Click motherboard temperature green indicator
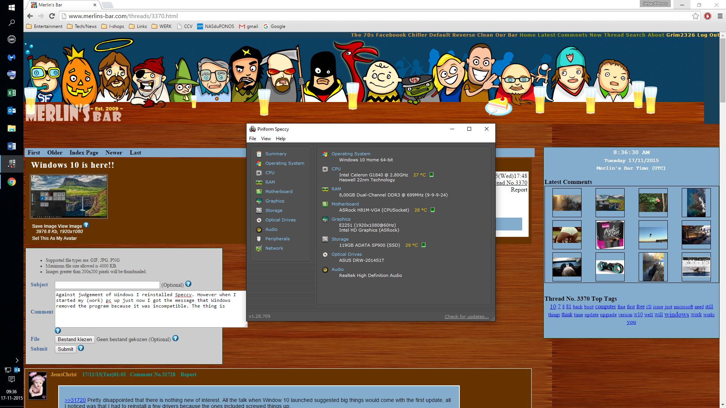The width and height of the screenshot is (726, 408). coord(433,210)
